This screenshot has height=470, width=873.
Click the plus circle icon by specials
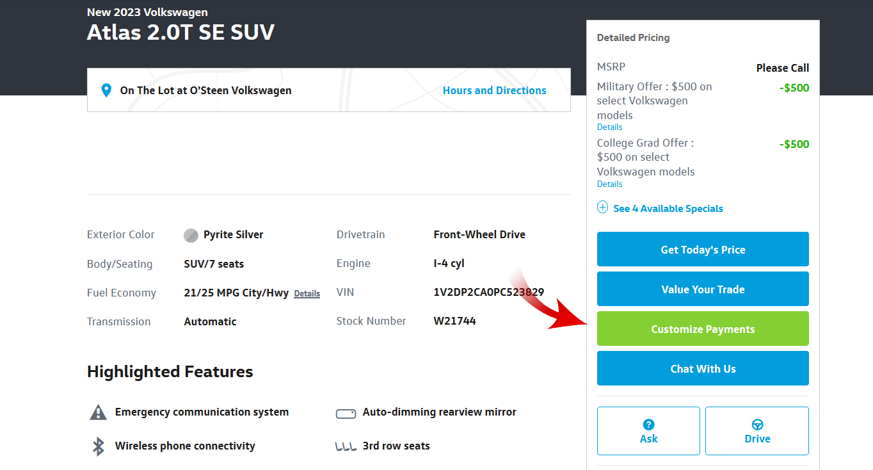pos(602,207)
